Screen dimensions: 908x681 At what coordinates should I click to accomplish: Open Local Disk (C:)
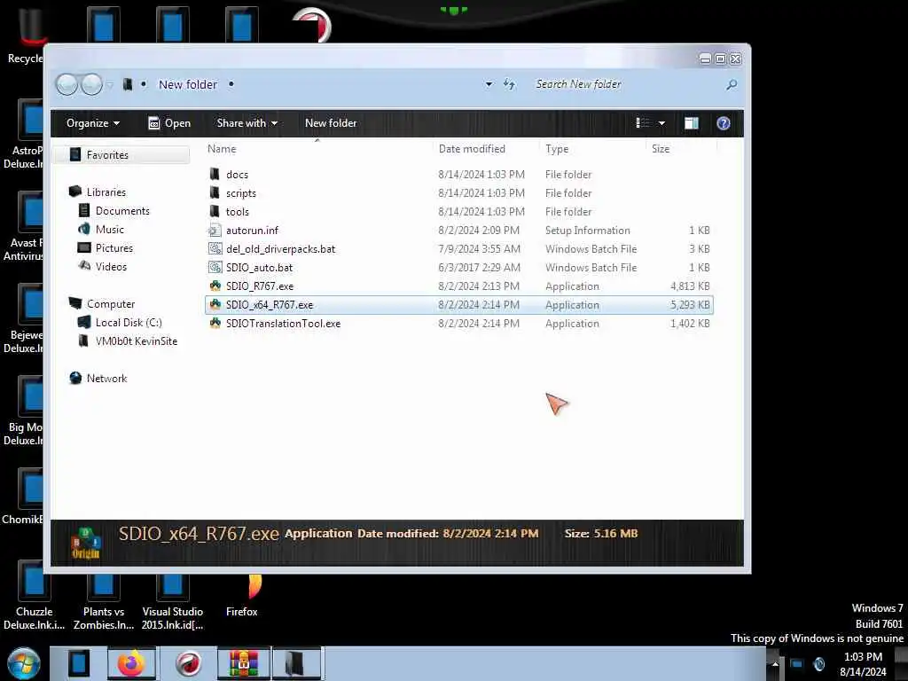coord(129,323)
